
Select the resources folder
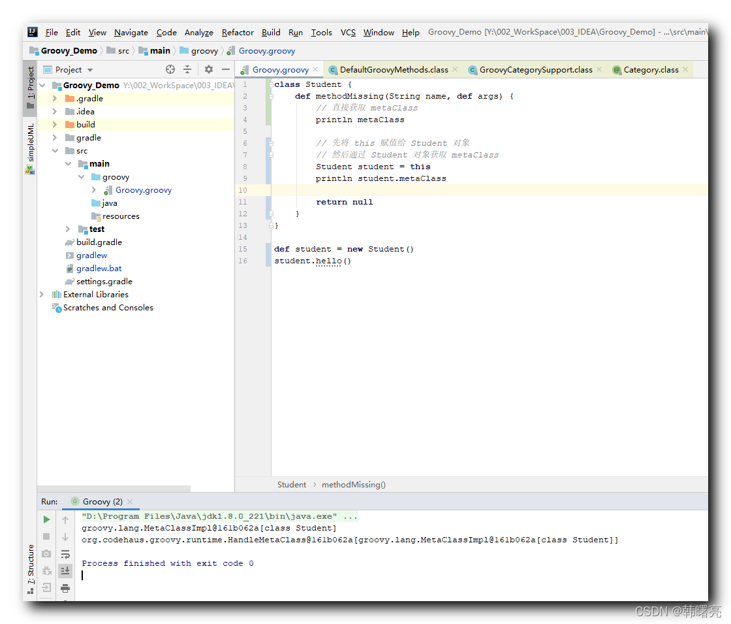click(x=121, y=216)
